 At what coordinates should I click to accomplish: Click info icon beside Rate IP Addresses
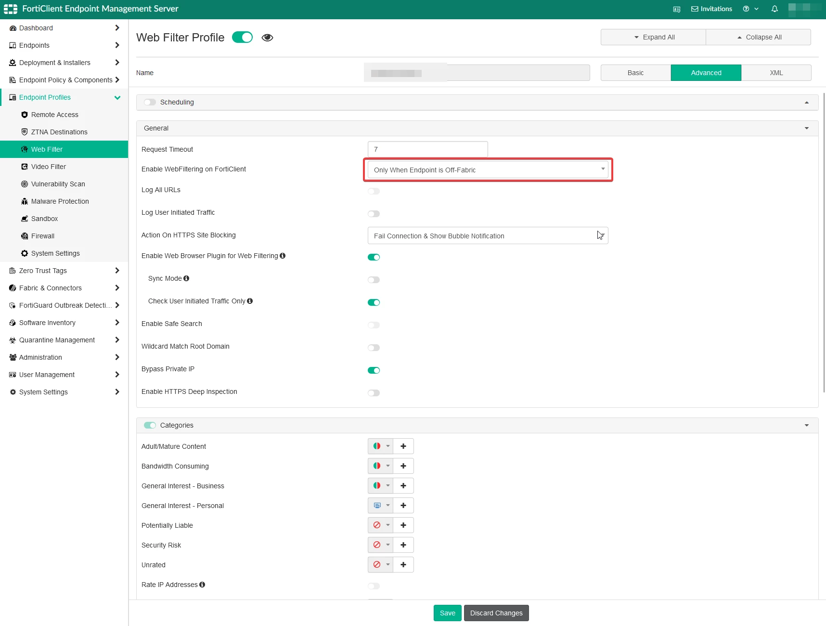tap(202, 585)
